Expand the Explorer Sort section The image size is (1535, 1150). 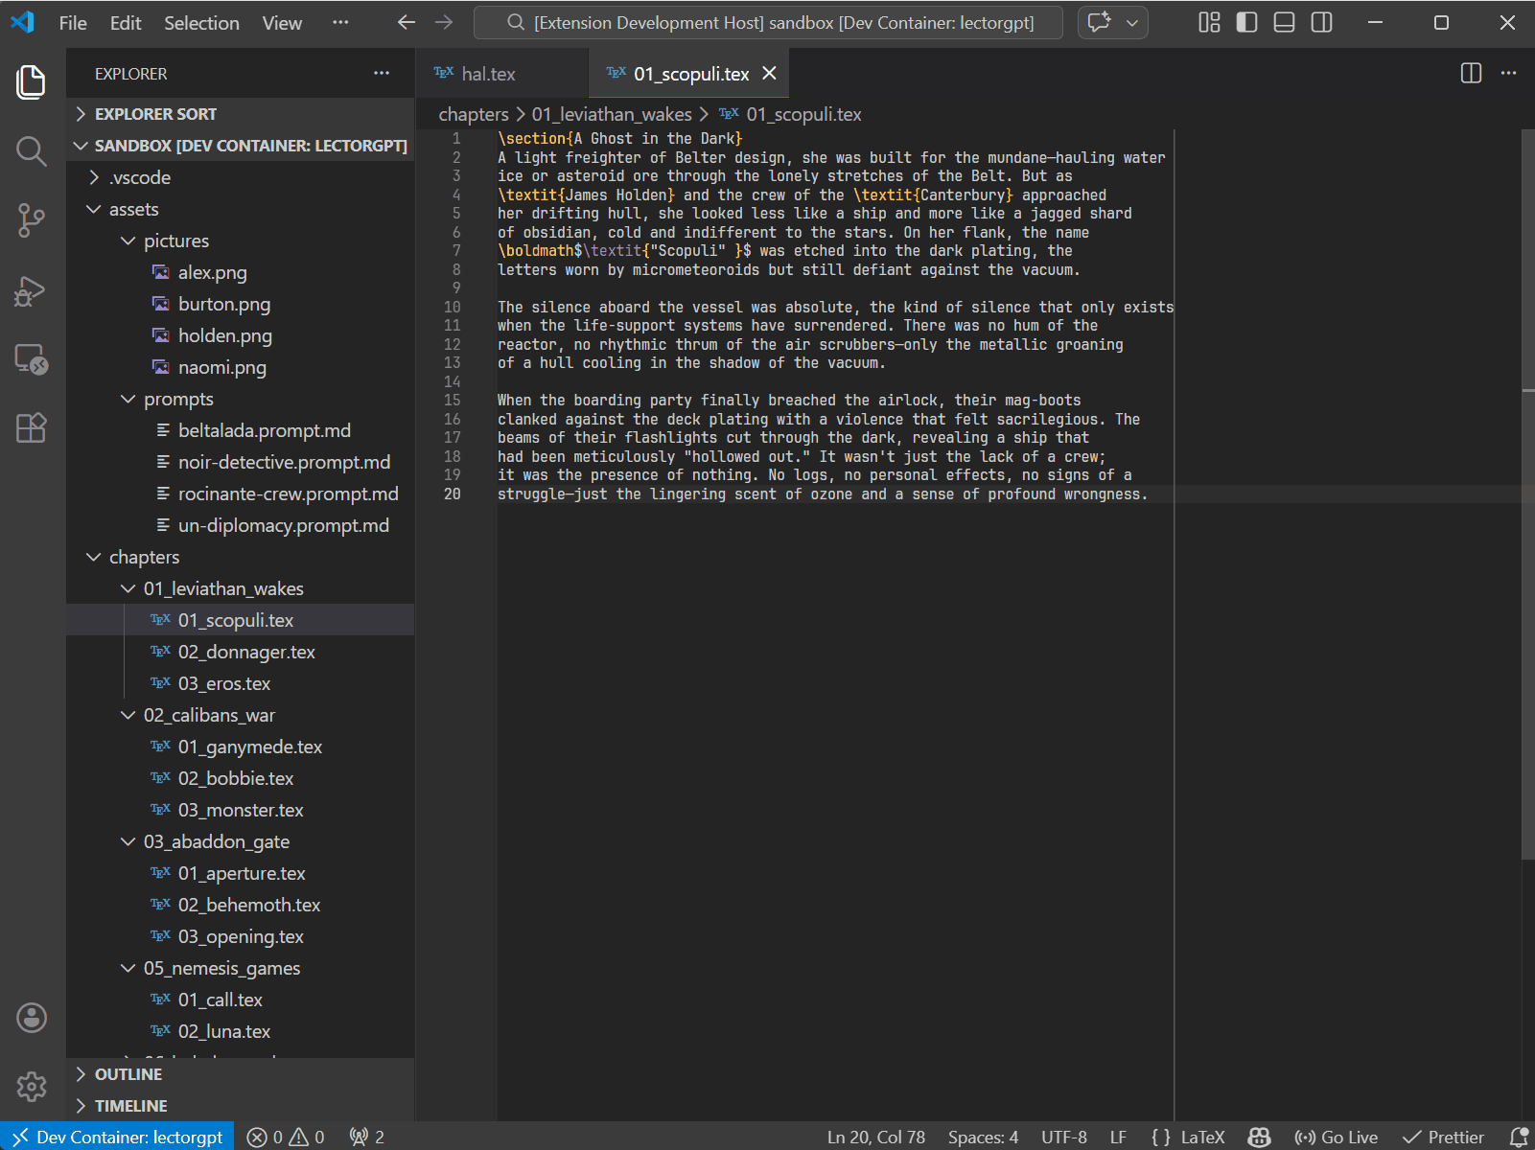(240, 114)
